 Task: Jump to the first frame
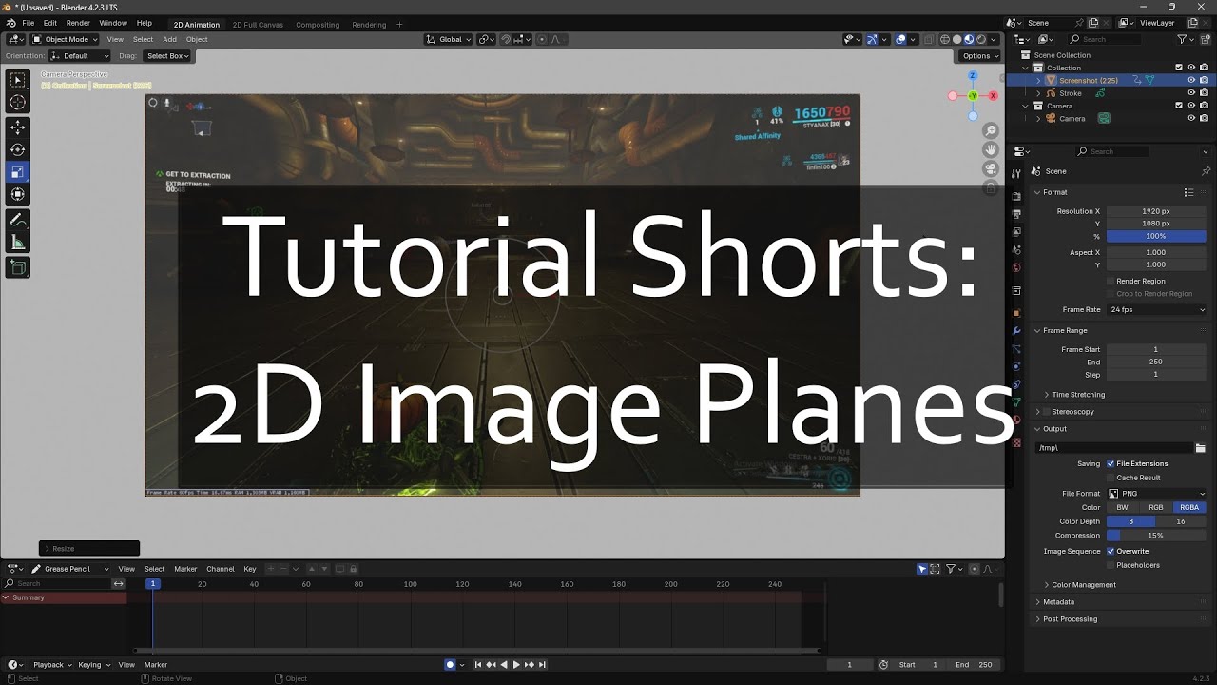[x=478, y=665]
